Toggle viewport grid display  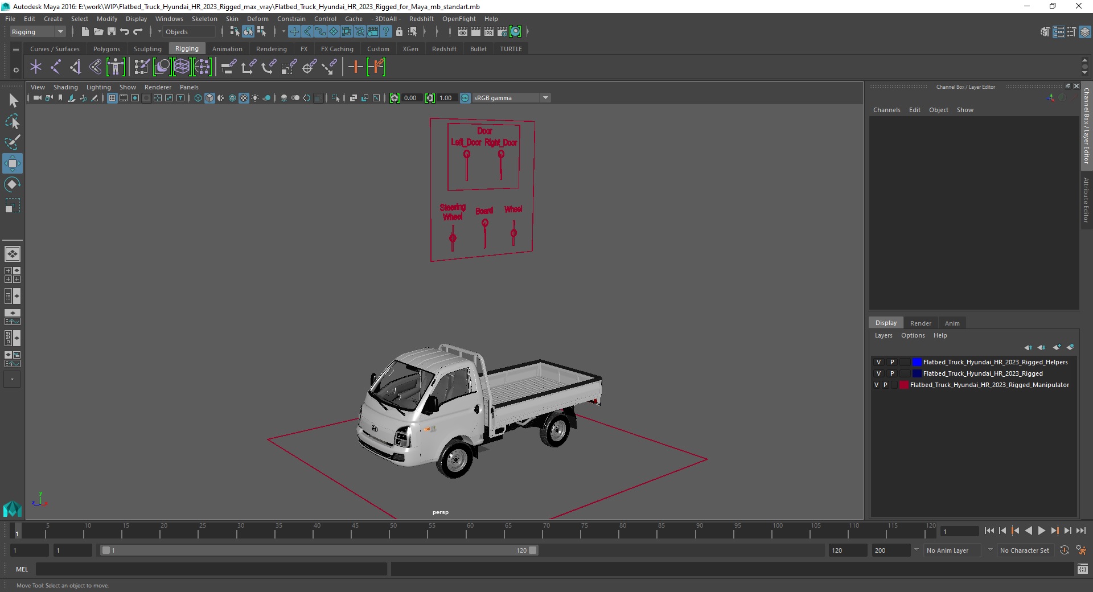pos(112,98)
